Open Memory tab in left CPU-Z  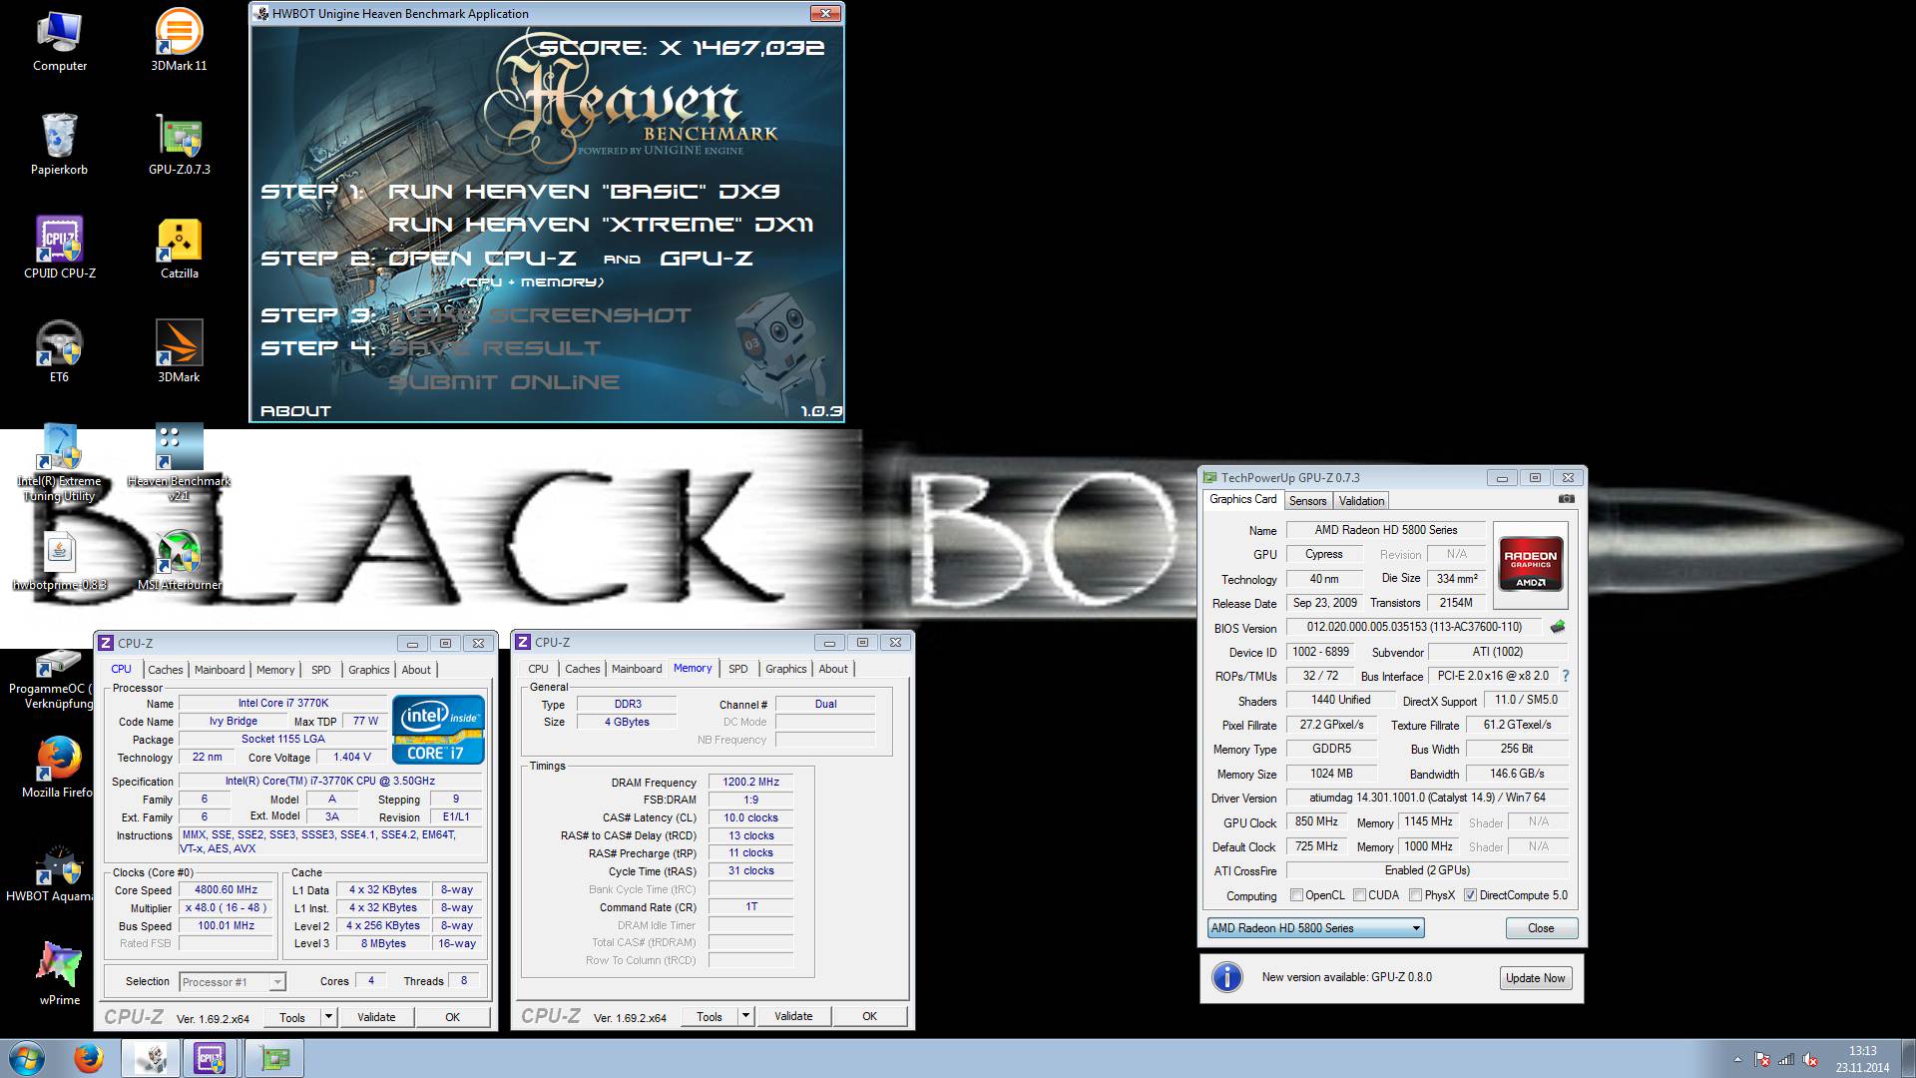click(275, 670)
